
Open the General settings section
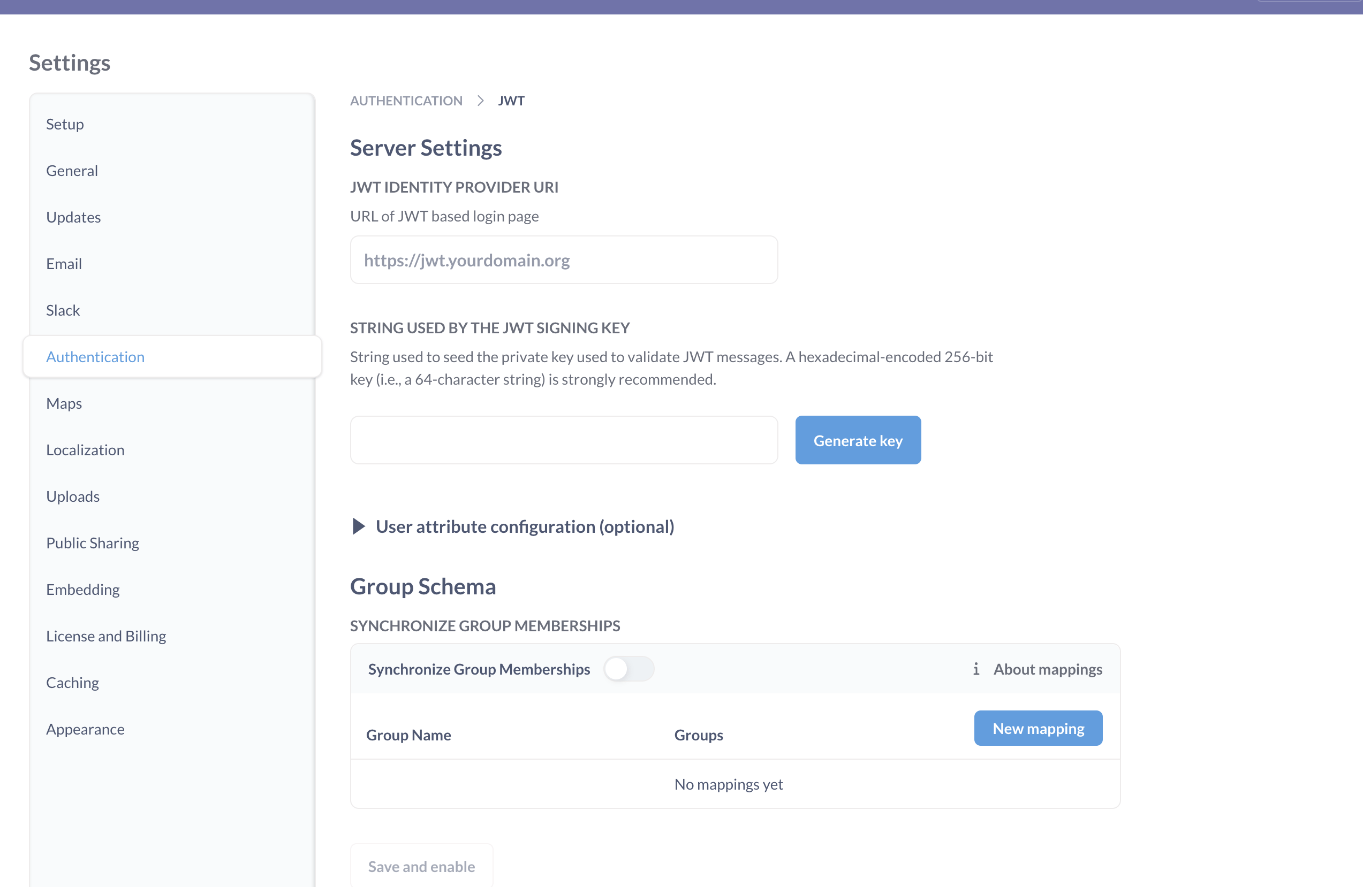click(x=72, y=171)
